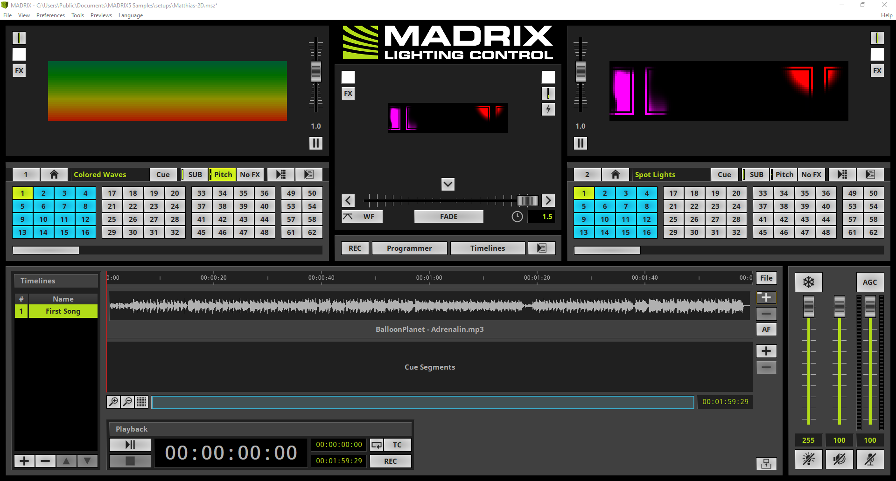Click the freeze snowflake button
The image size is (896, 481).
point(809,282)
